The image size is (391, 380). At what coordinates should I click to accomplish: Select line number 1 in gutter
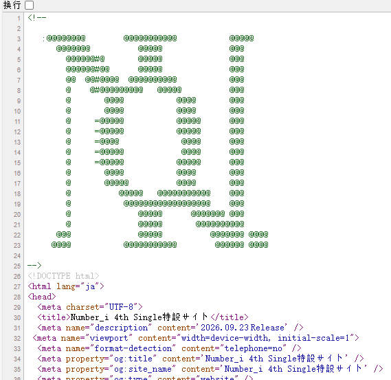coord(19,18)
